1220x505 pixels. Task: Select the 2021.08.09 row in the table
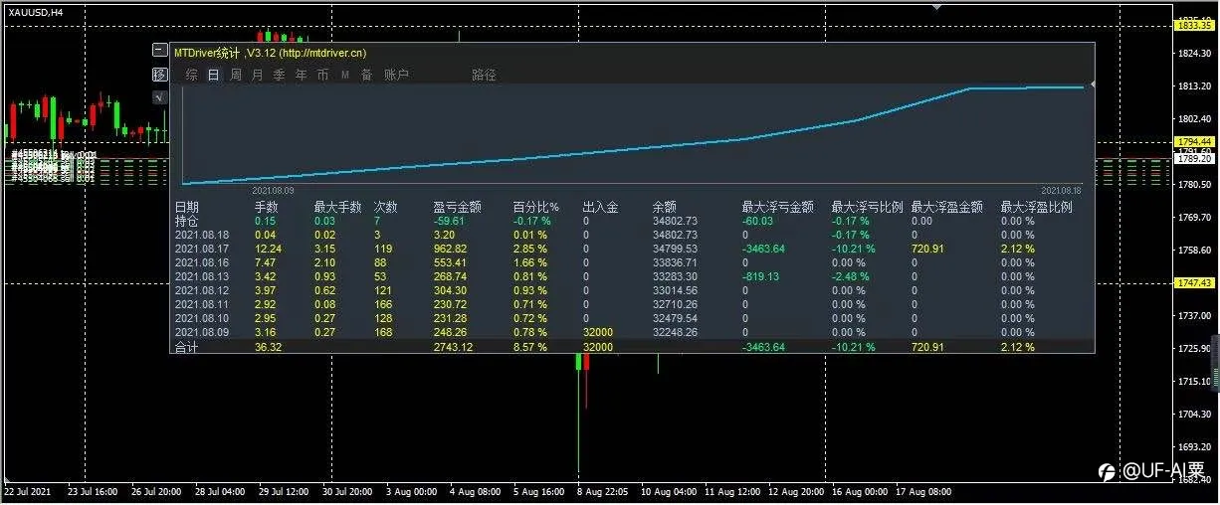click(x=634, y=332)
